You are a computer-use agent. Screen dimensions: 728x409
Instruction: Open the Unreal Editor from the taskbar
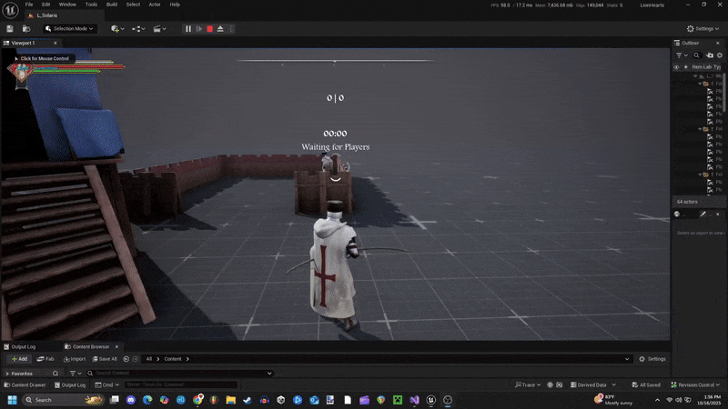click(430, 399)
